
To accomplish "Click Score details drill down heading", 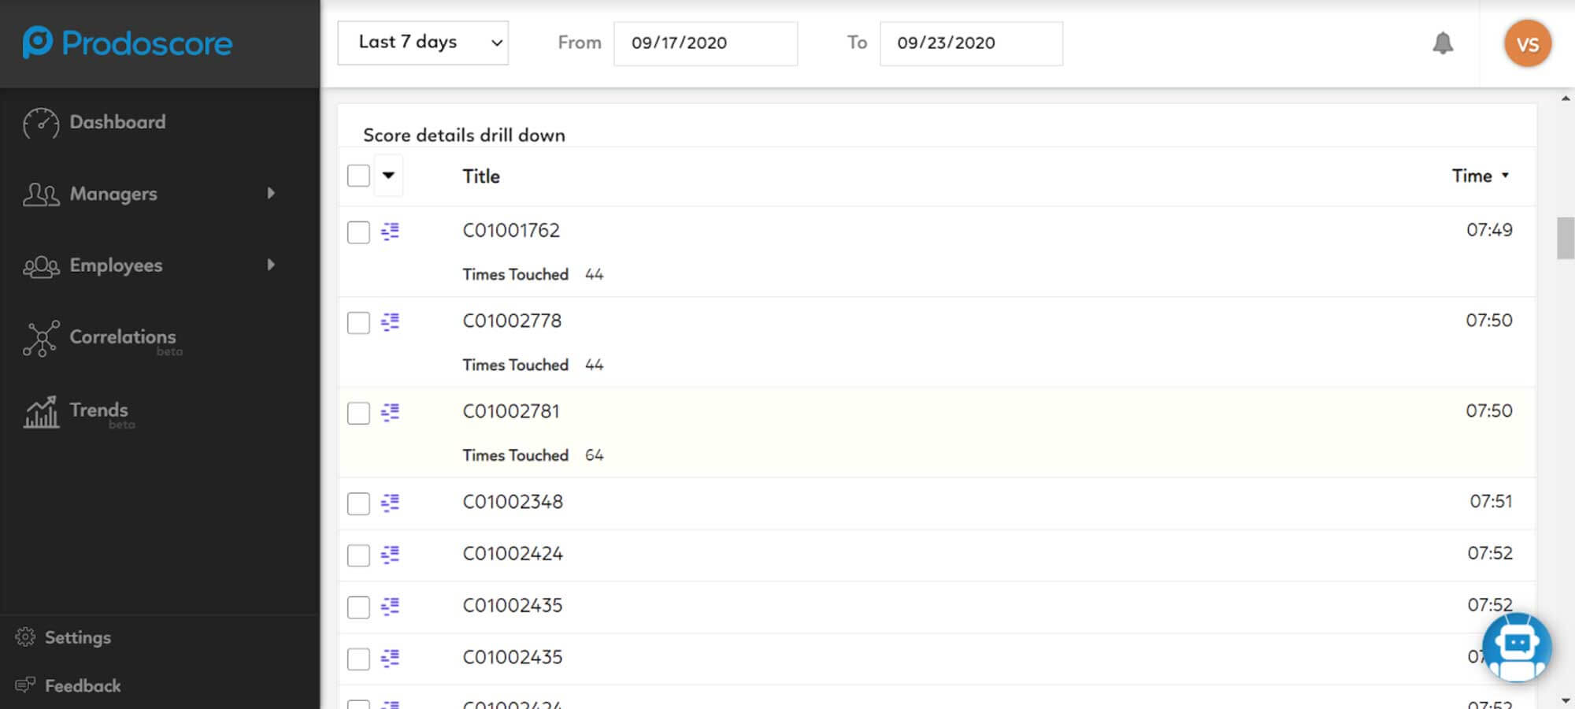I will (464, 135).
